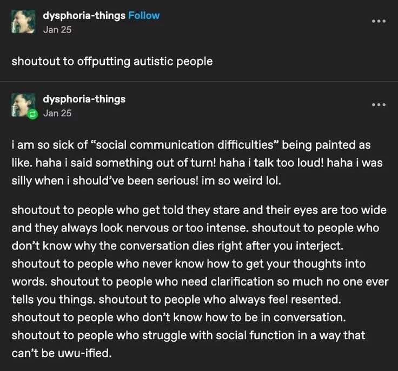Click the paragraph beginning "i am so sick of"
Image resolution: width=398 pixels, height=371 pixels.
pos(197,163)
